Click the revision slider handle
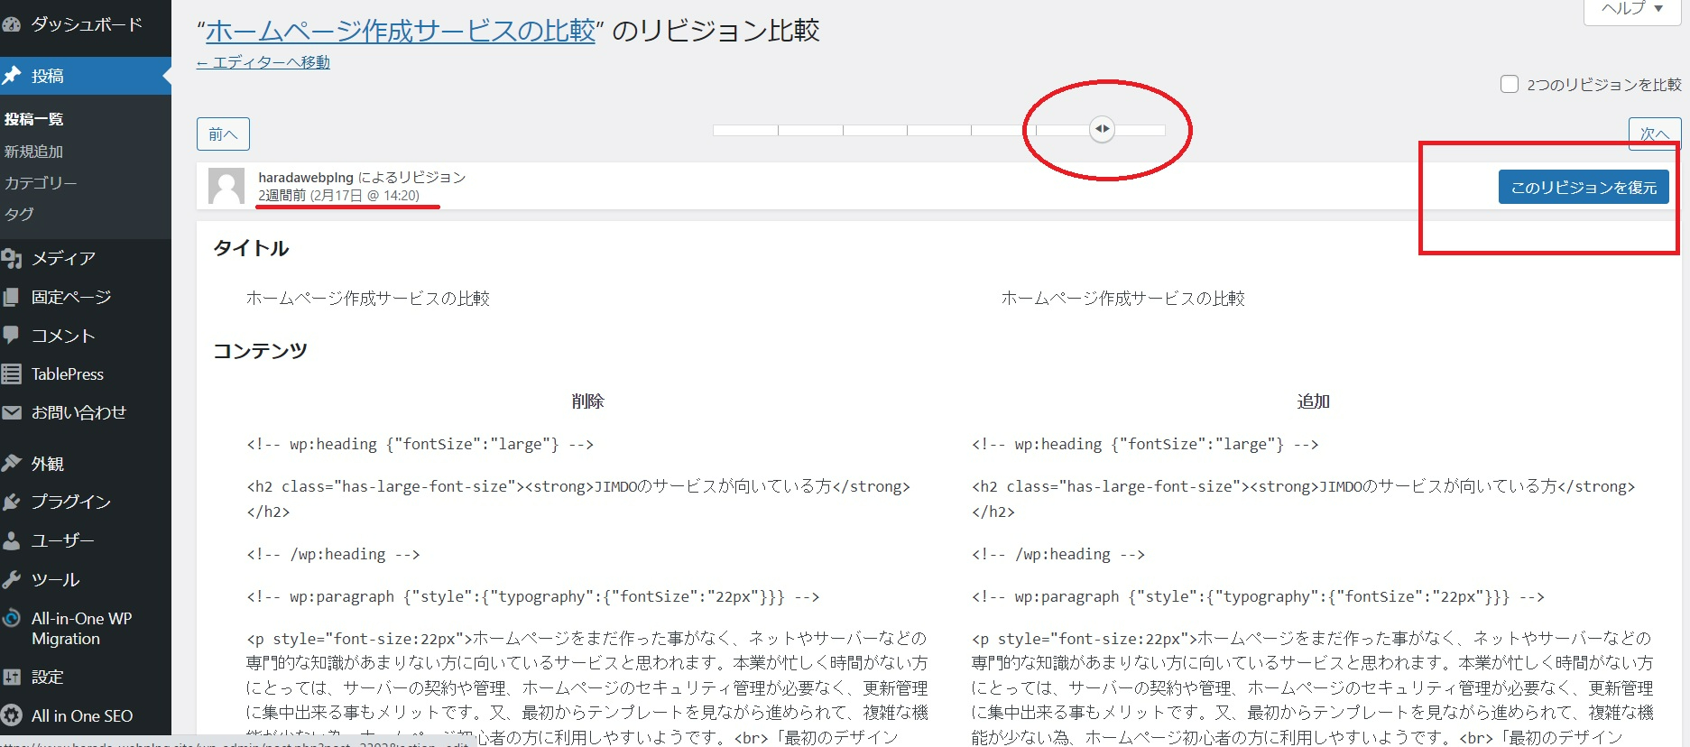1690x747 pixels. (x=1102, y=129)
